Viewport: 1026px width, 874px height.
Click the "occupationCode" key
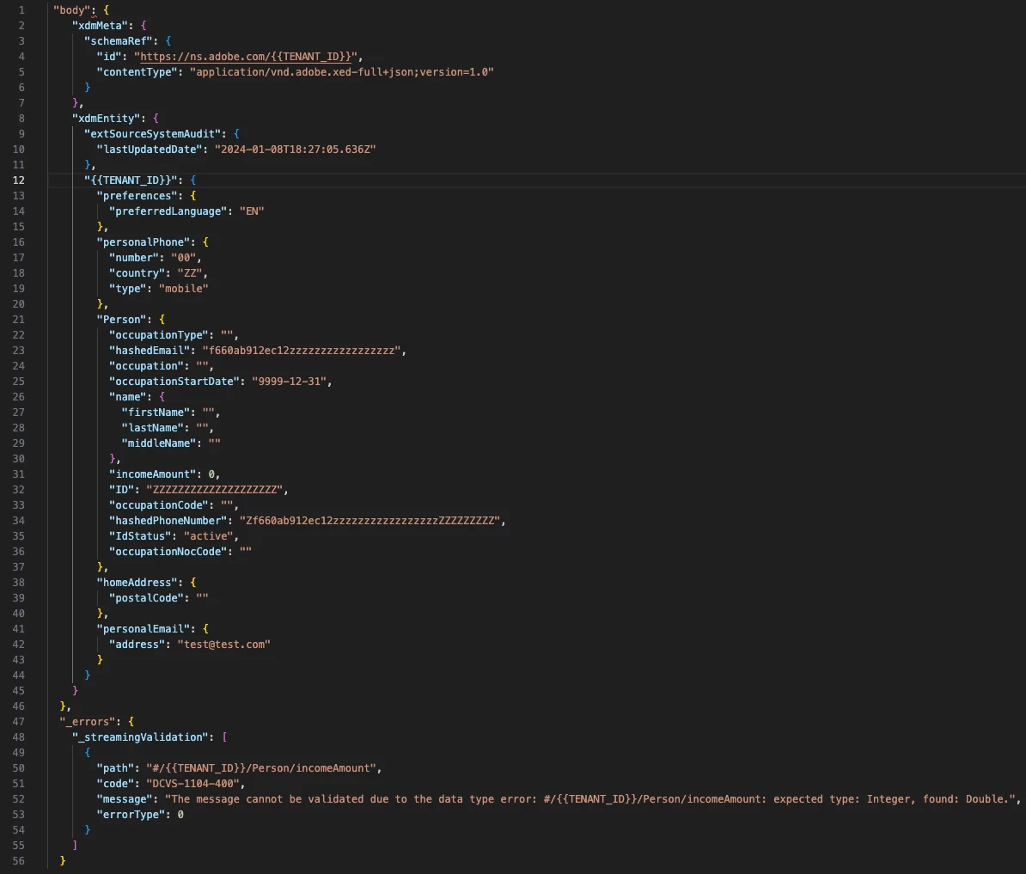pos(159,505)
